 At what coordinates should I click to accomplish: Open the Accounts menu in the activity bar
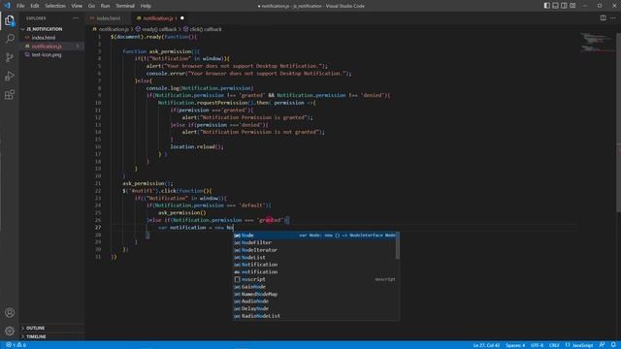10,312
